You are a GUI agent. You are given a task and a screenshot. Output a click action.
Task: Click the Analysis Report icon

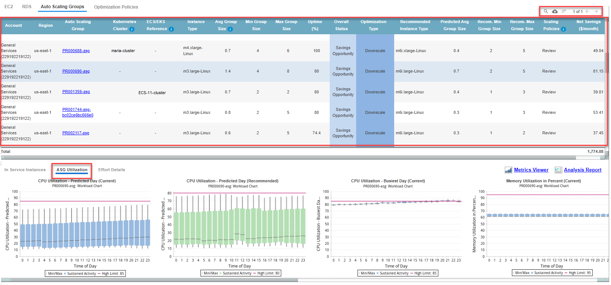point(558,170)
